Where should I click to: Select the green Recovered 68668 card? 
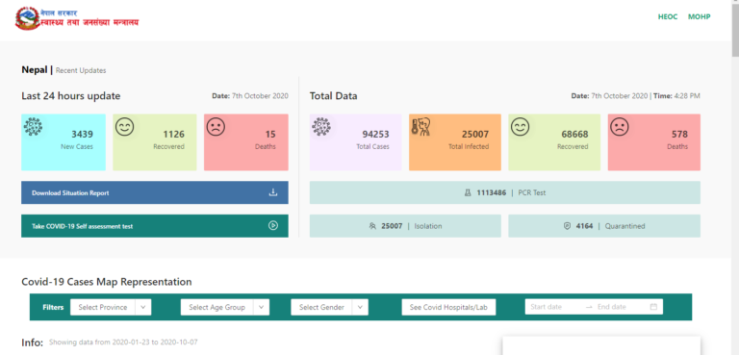pos(554,142)
